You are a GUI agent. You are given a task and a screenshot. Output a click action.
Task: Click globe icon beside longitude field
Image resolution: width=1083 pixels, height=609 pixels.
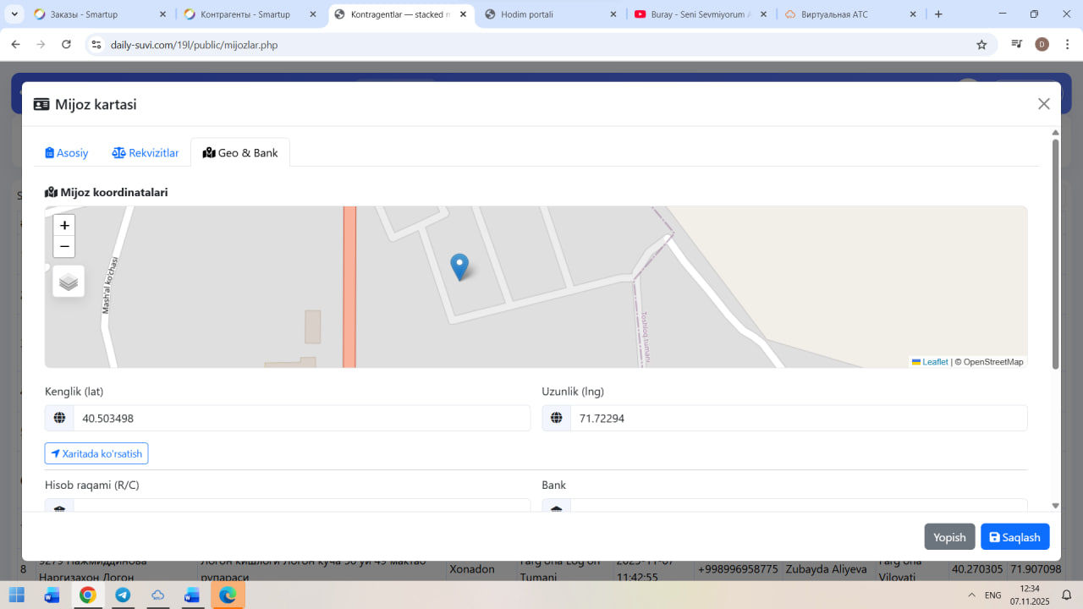click(x=557, y=418)
